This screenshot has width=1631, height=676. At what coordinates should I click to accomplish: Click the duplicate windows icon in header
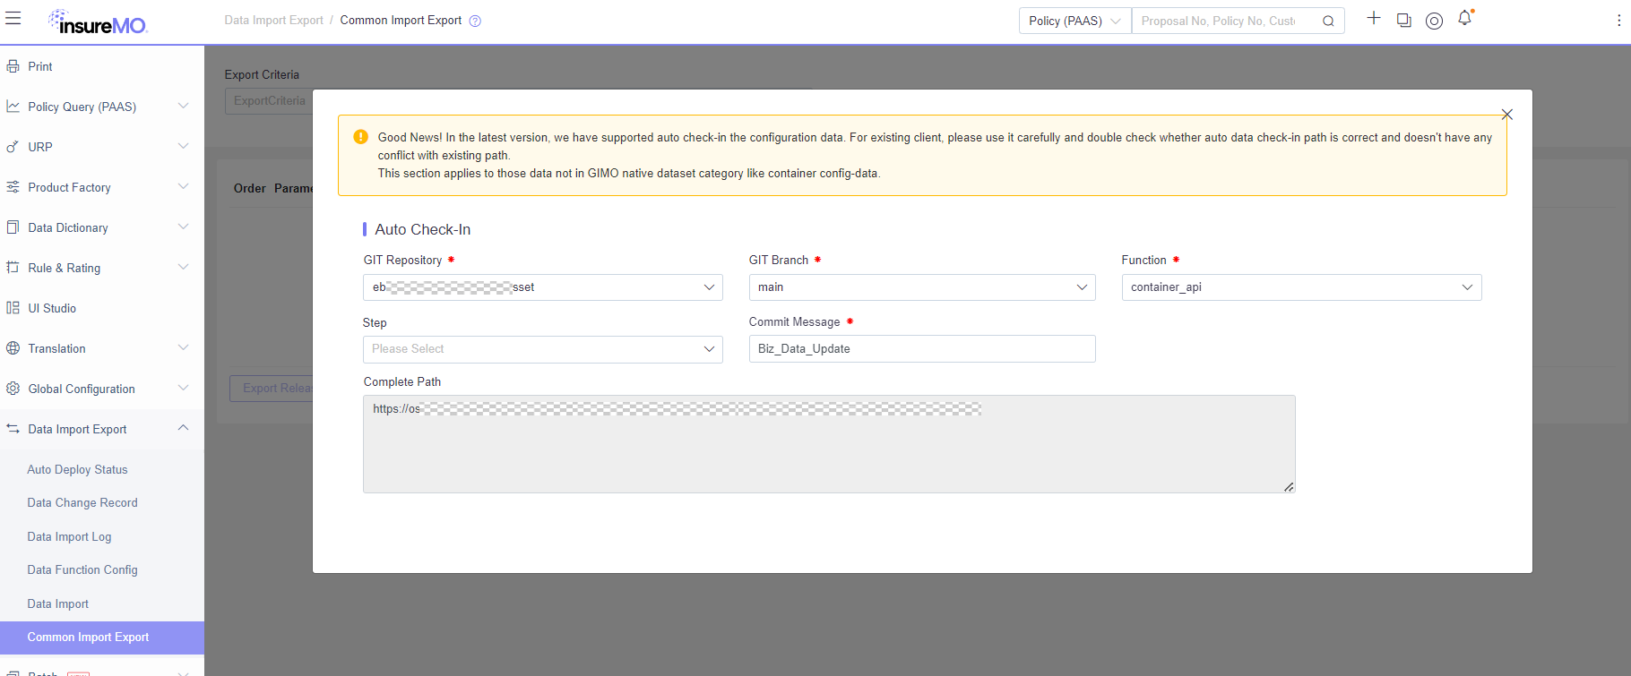tap(1403, 21)
